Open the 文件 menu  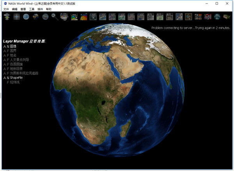pyautogui.click(x=6, y=9)
